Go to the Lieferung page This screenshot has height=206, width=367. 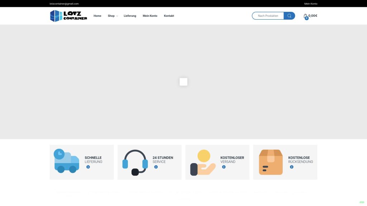pyautogui.click(x=130, y=16)
